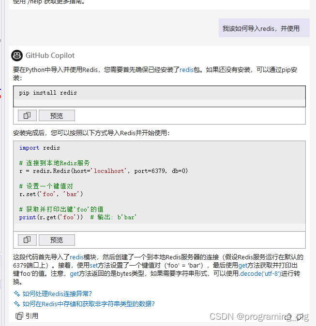
Task: Click the sentence 安装完成后，您可以按照以下方式导入Redis并开始使用
Action: (91, 133)
